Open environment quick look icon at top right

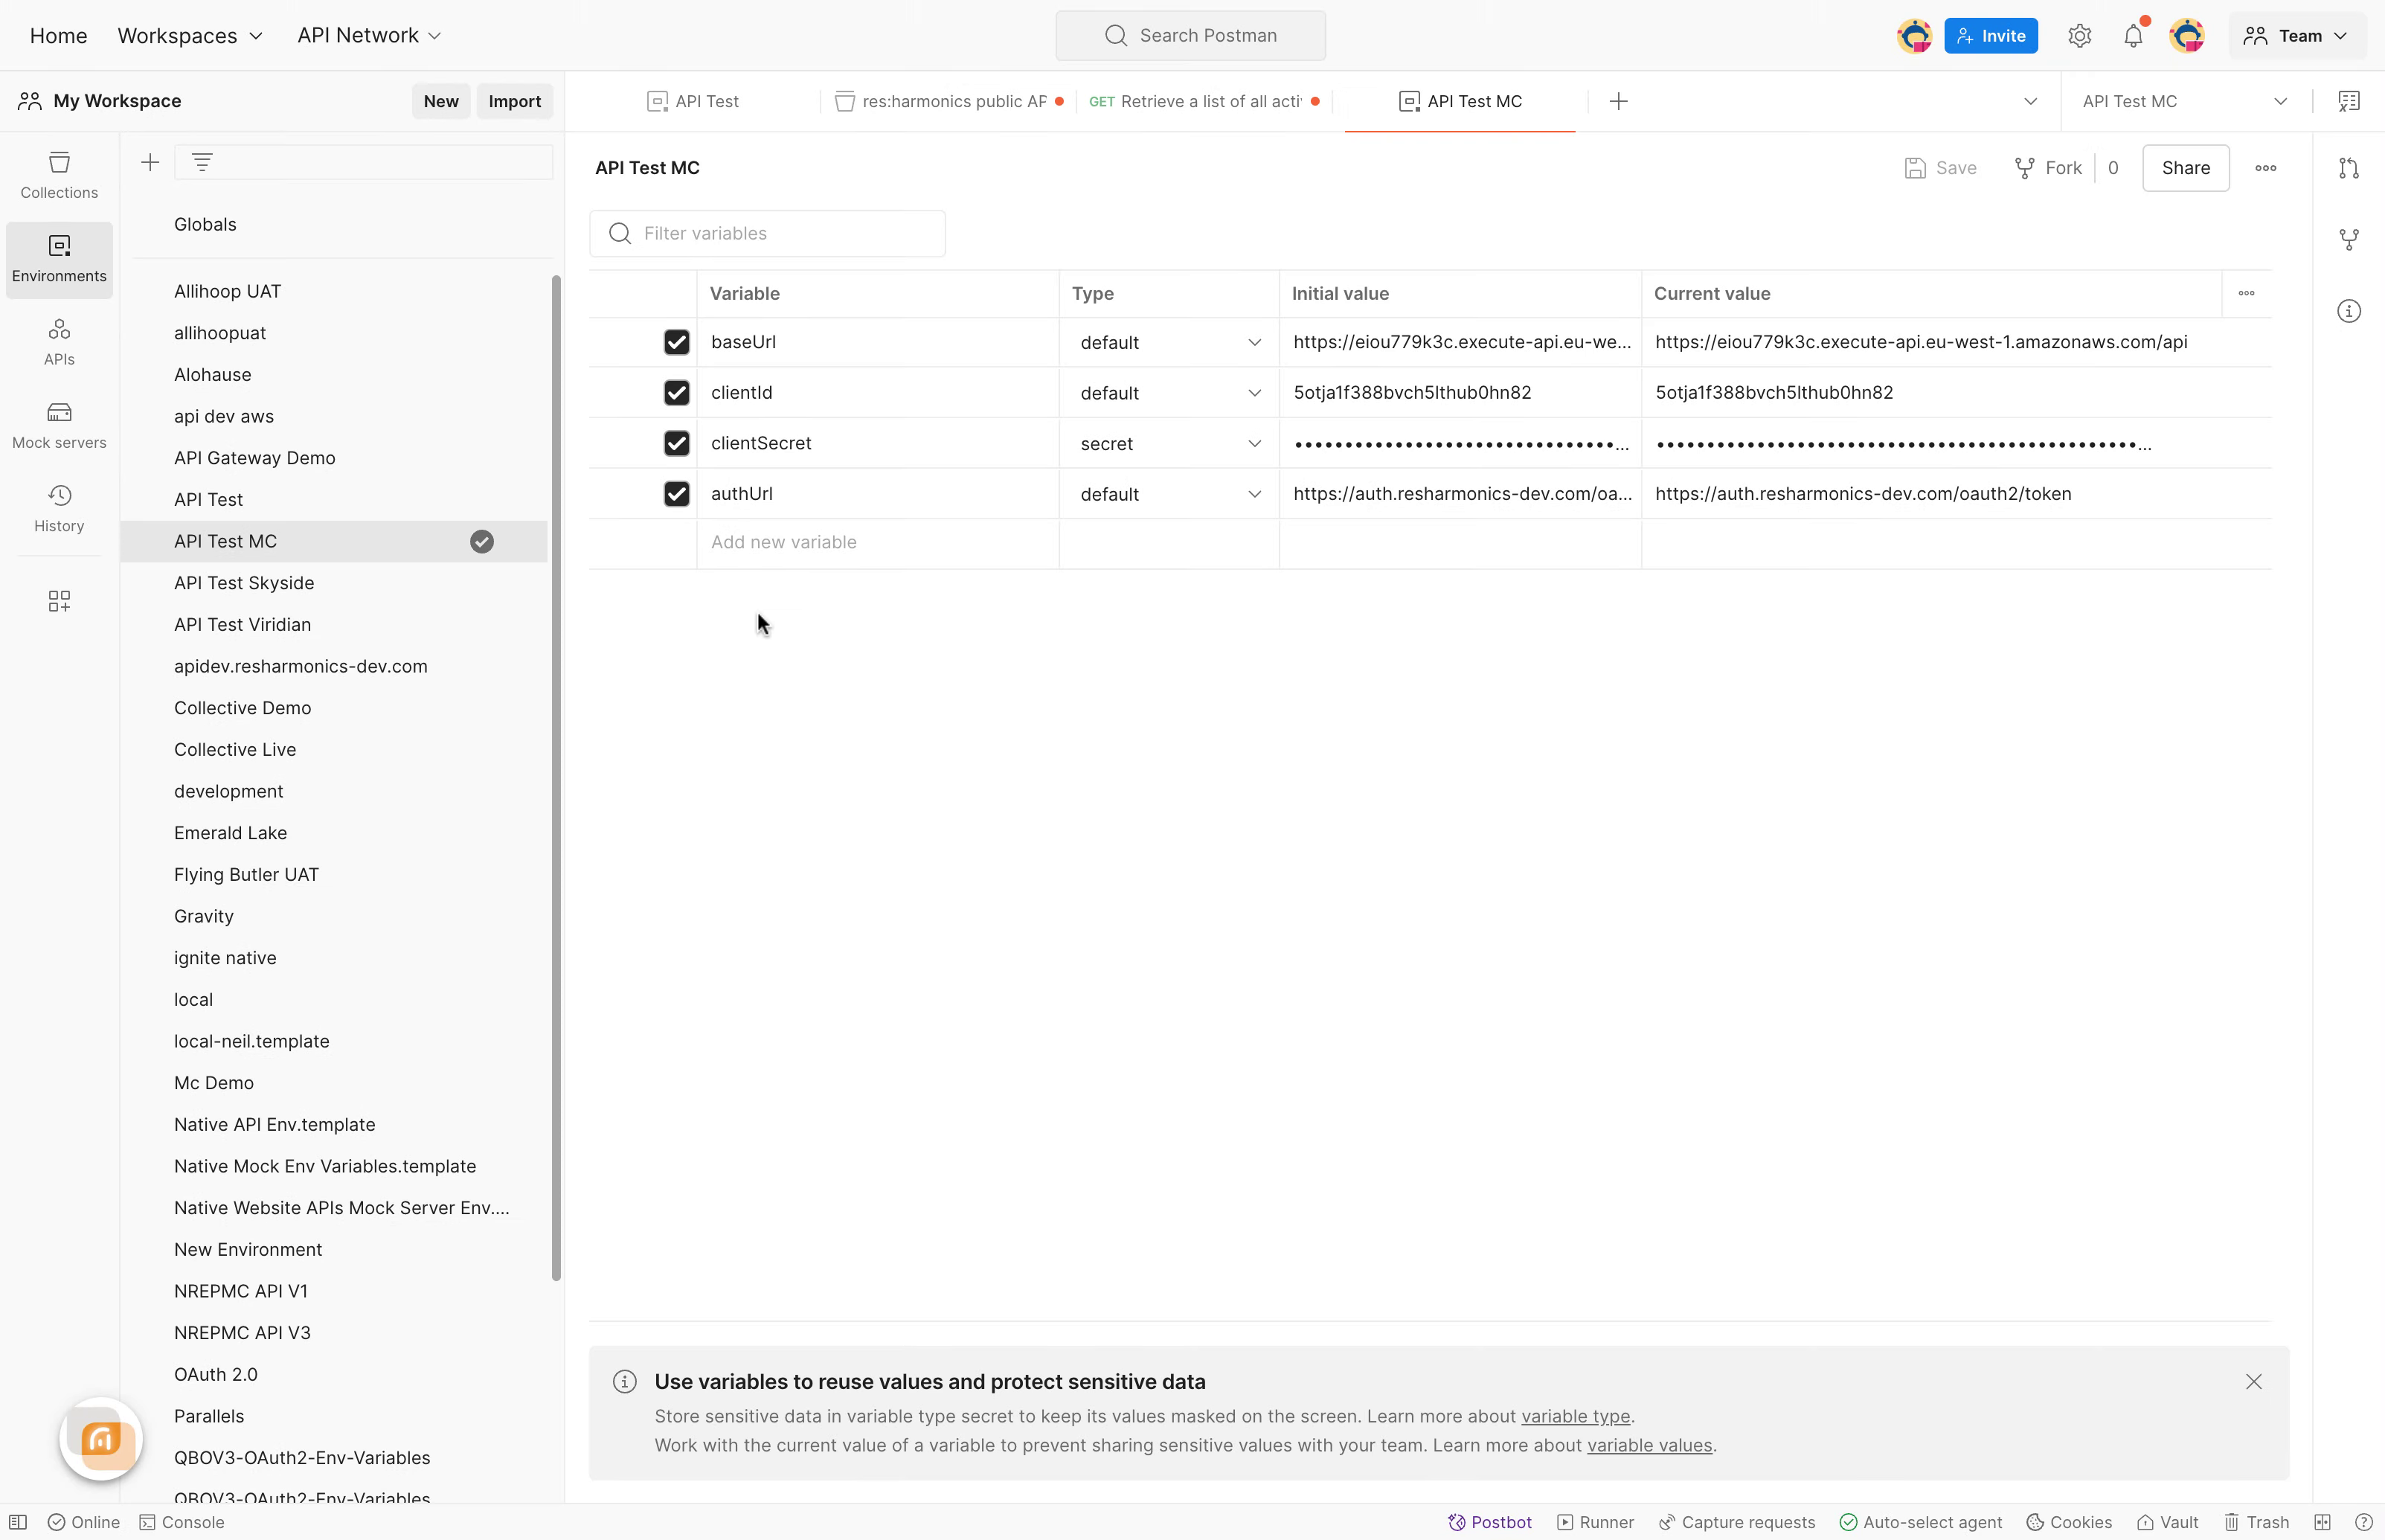pyautogui.click(x=2348, y=101)
